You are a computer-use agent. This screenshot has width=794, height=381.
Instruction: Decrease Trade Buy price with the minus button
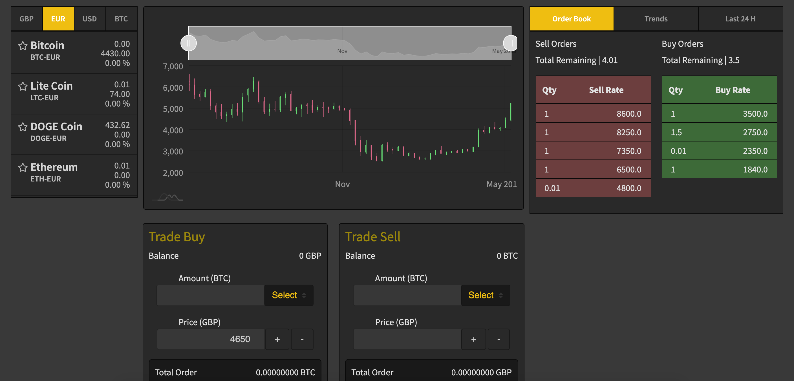[x=302, y=339]
